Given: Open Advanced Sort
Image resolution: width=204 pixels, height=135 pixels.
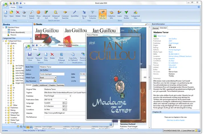Looking at the screenshot, I should click(x=46, y=15).
